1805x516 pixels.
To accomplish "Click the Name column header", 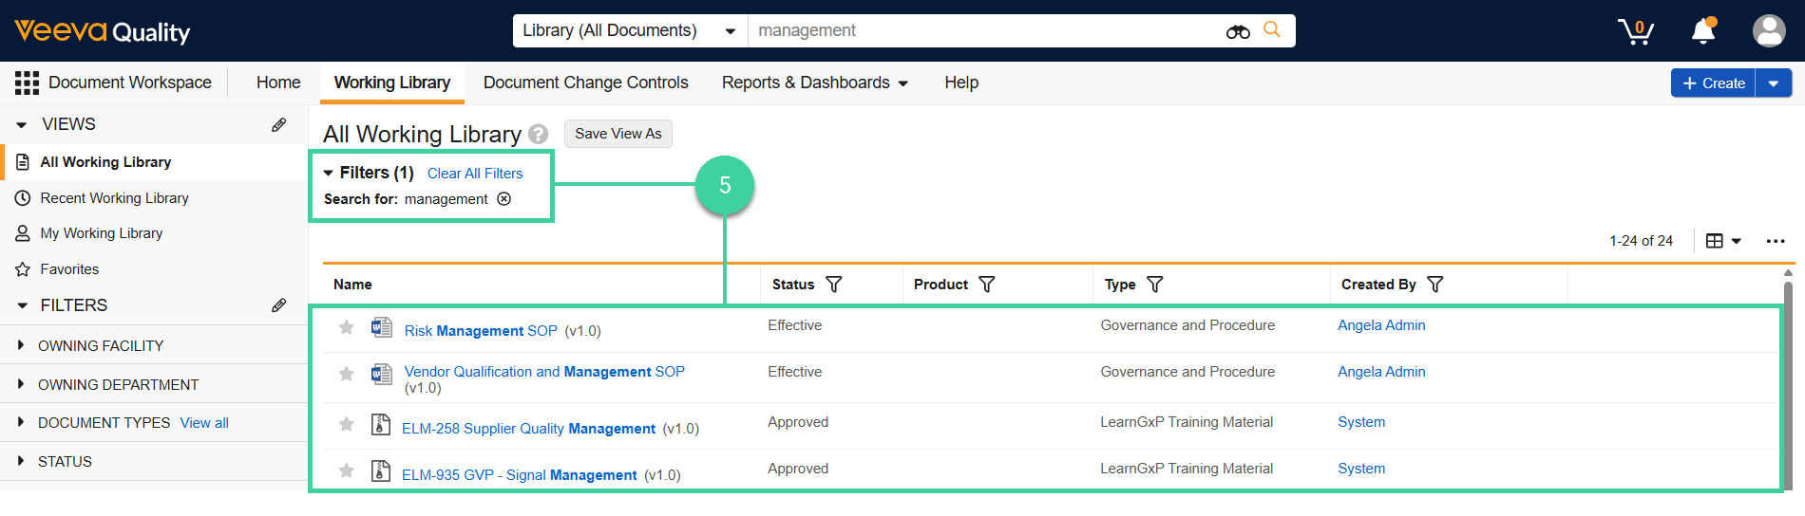I will point(352,285).
